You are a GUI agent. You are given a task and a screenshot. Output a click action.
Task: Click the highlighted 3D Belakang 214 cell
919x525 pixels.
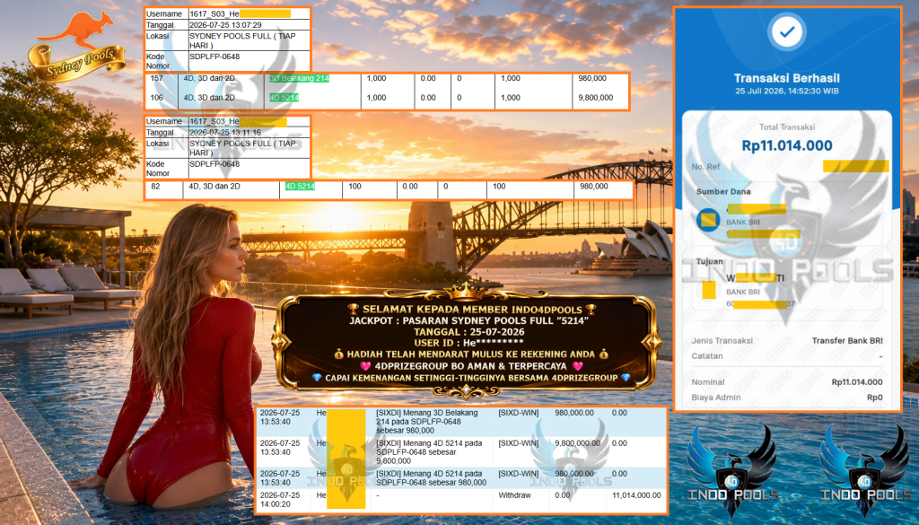point(299,78)
